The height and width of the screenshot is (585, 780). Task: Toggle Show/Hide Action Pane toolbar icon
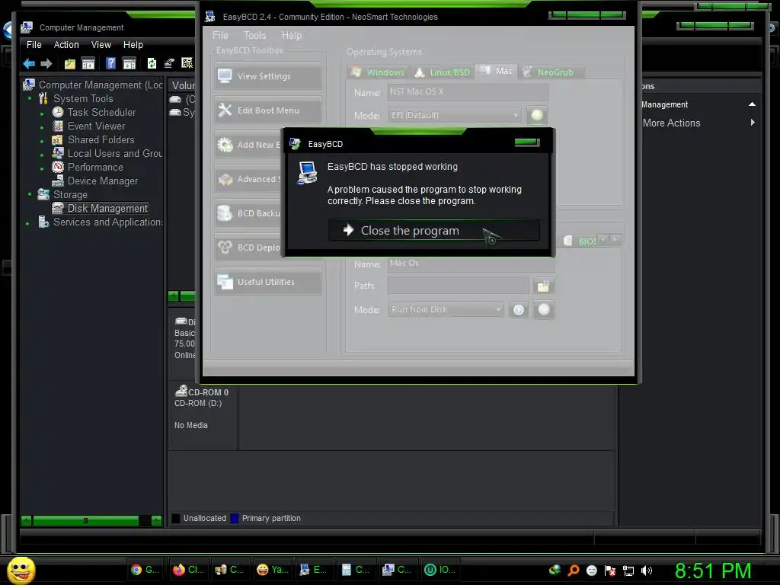click(x=129, y=63)
